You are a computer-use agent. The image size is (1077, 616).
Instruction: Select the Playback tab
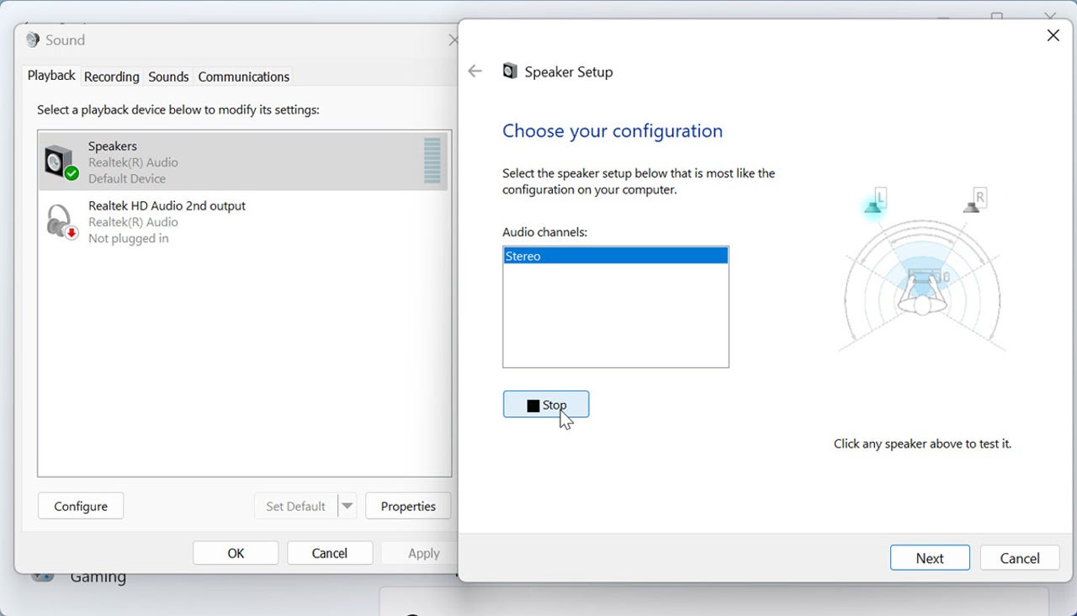point(50,75)
